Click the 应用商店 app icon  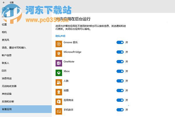(59, 102)
